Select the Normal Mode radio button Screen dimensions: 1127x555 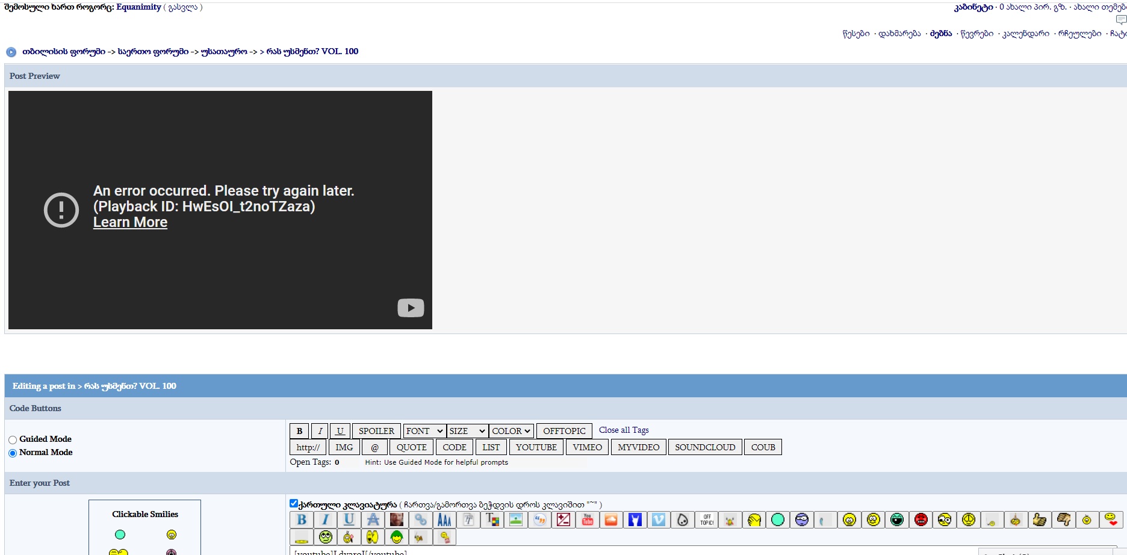[13, 453]
